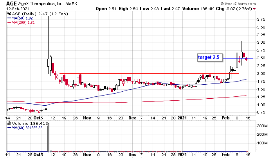Click the Volume 186,413 legend label
Image resolution: width=274 pixels, height=158 pixels.
click(x=30, y=124)
